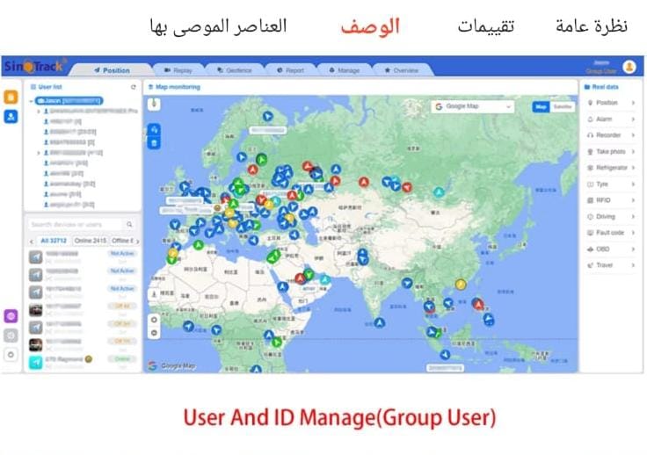Expand the Recorder row in Real data
The height and width of the screenshot is (455, 647).
pos(611,135)
